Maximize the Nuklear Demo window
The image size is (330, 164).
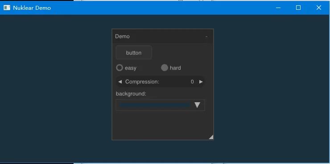click(x=298, y=8)
